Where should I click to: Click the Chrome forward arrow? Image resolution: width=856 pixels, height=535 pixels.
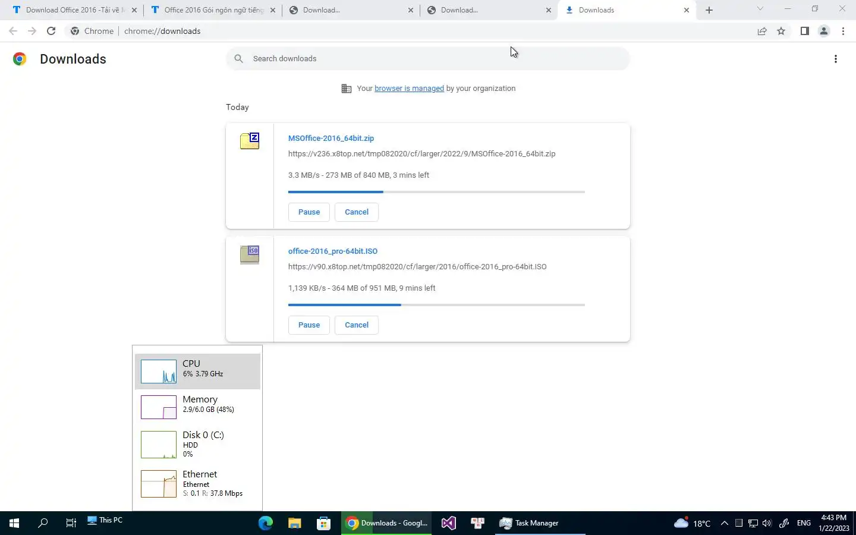point(32,31)
